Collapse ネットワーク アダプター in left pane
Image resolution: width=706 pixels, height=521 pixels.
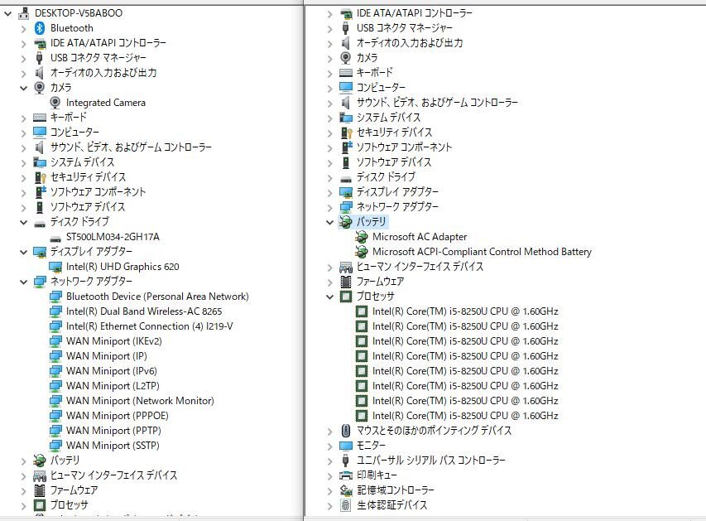coord(23,282)
